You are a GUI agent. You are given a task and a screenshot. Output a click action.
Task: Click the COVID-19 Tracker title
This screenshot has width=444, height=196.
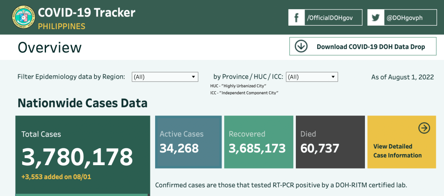(86, 12)
